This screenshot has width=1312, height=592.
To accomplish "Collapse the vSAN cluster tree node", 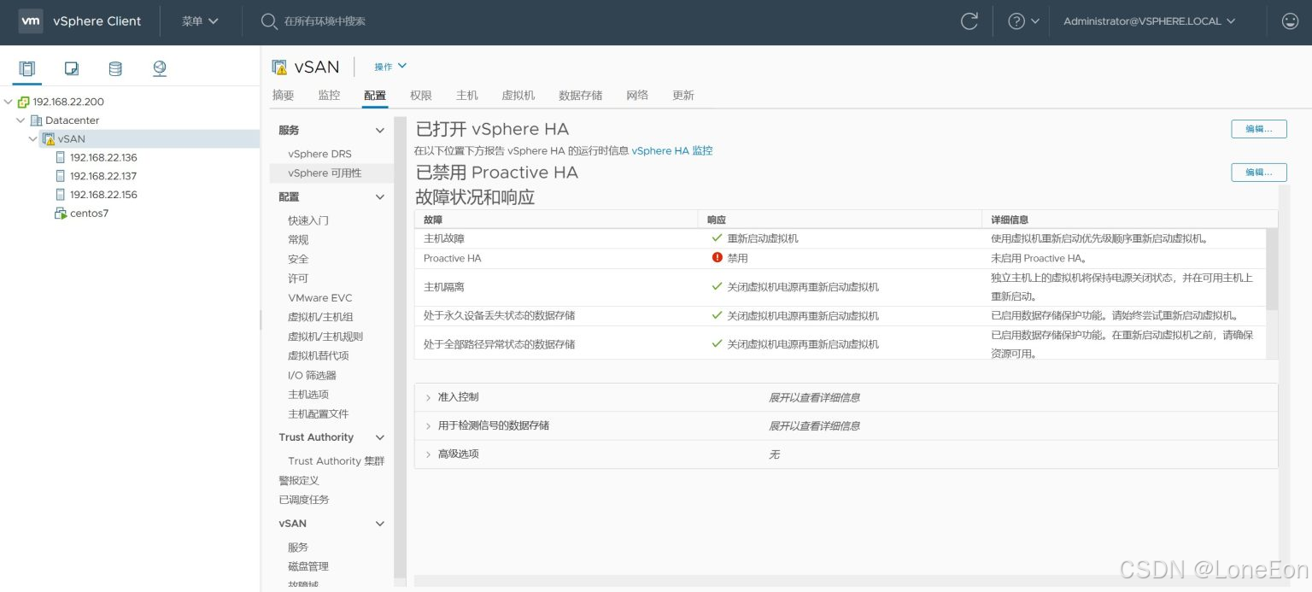I will pos(33,138).
